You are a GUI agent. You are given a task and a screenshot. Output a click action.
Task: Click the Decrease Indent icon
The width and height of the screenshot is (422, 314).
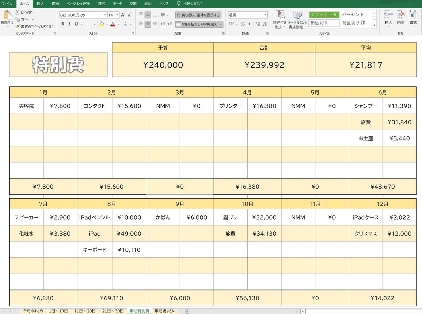163,24
